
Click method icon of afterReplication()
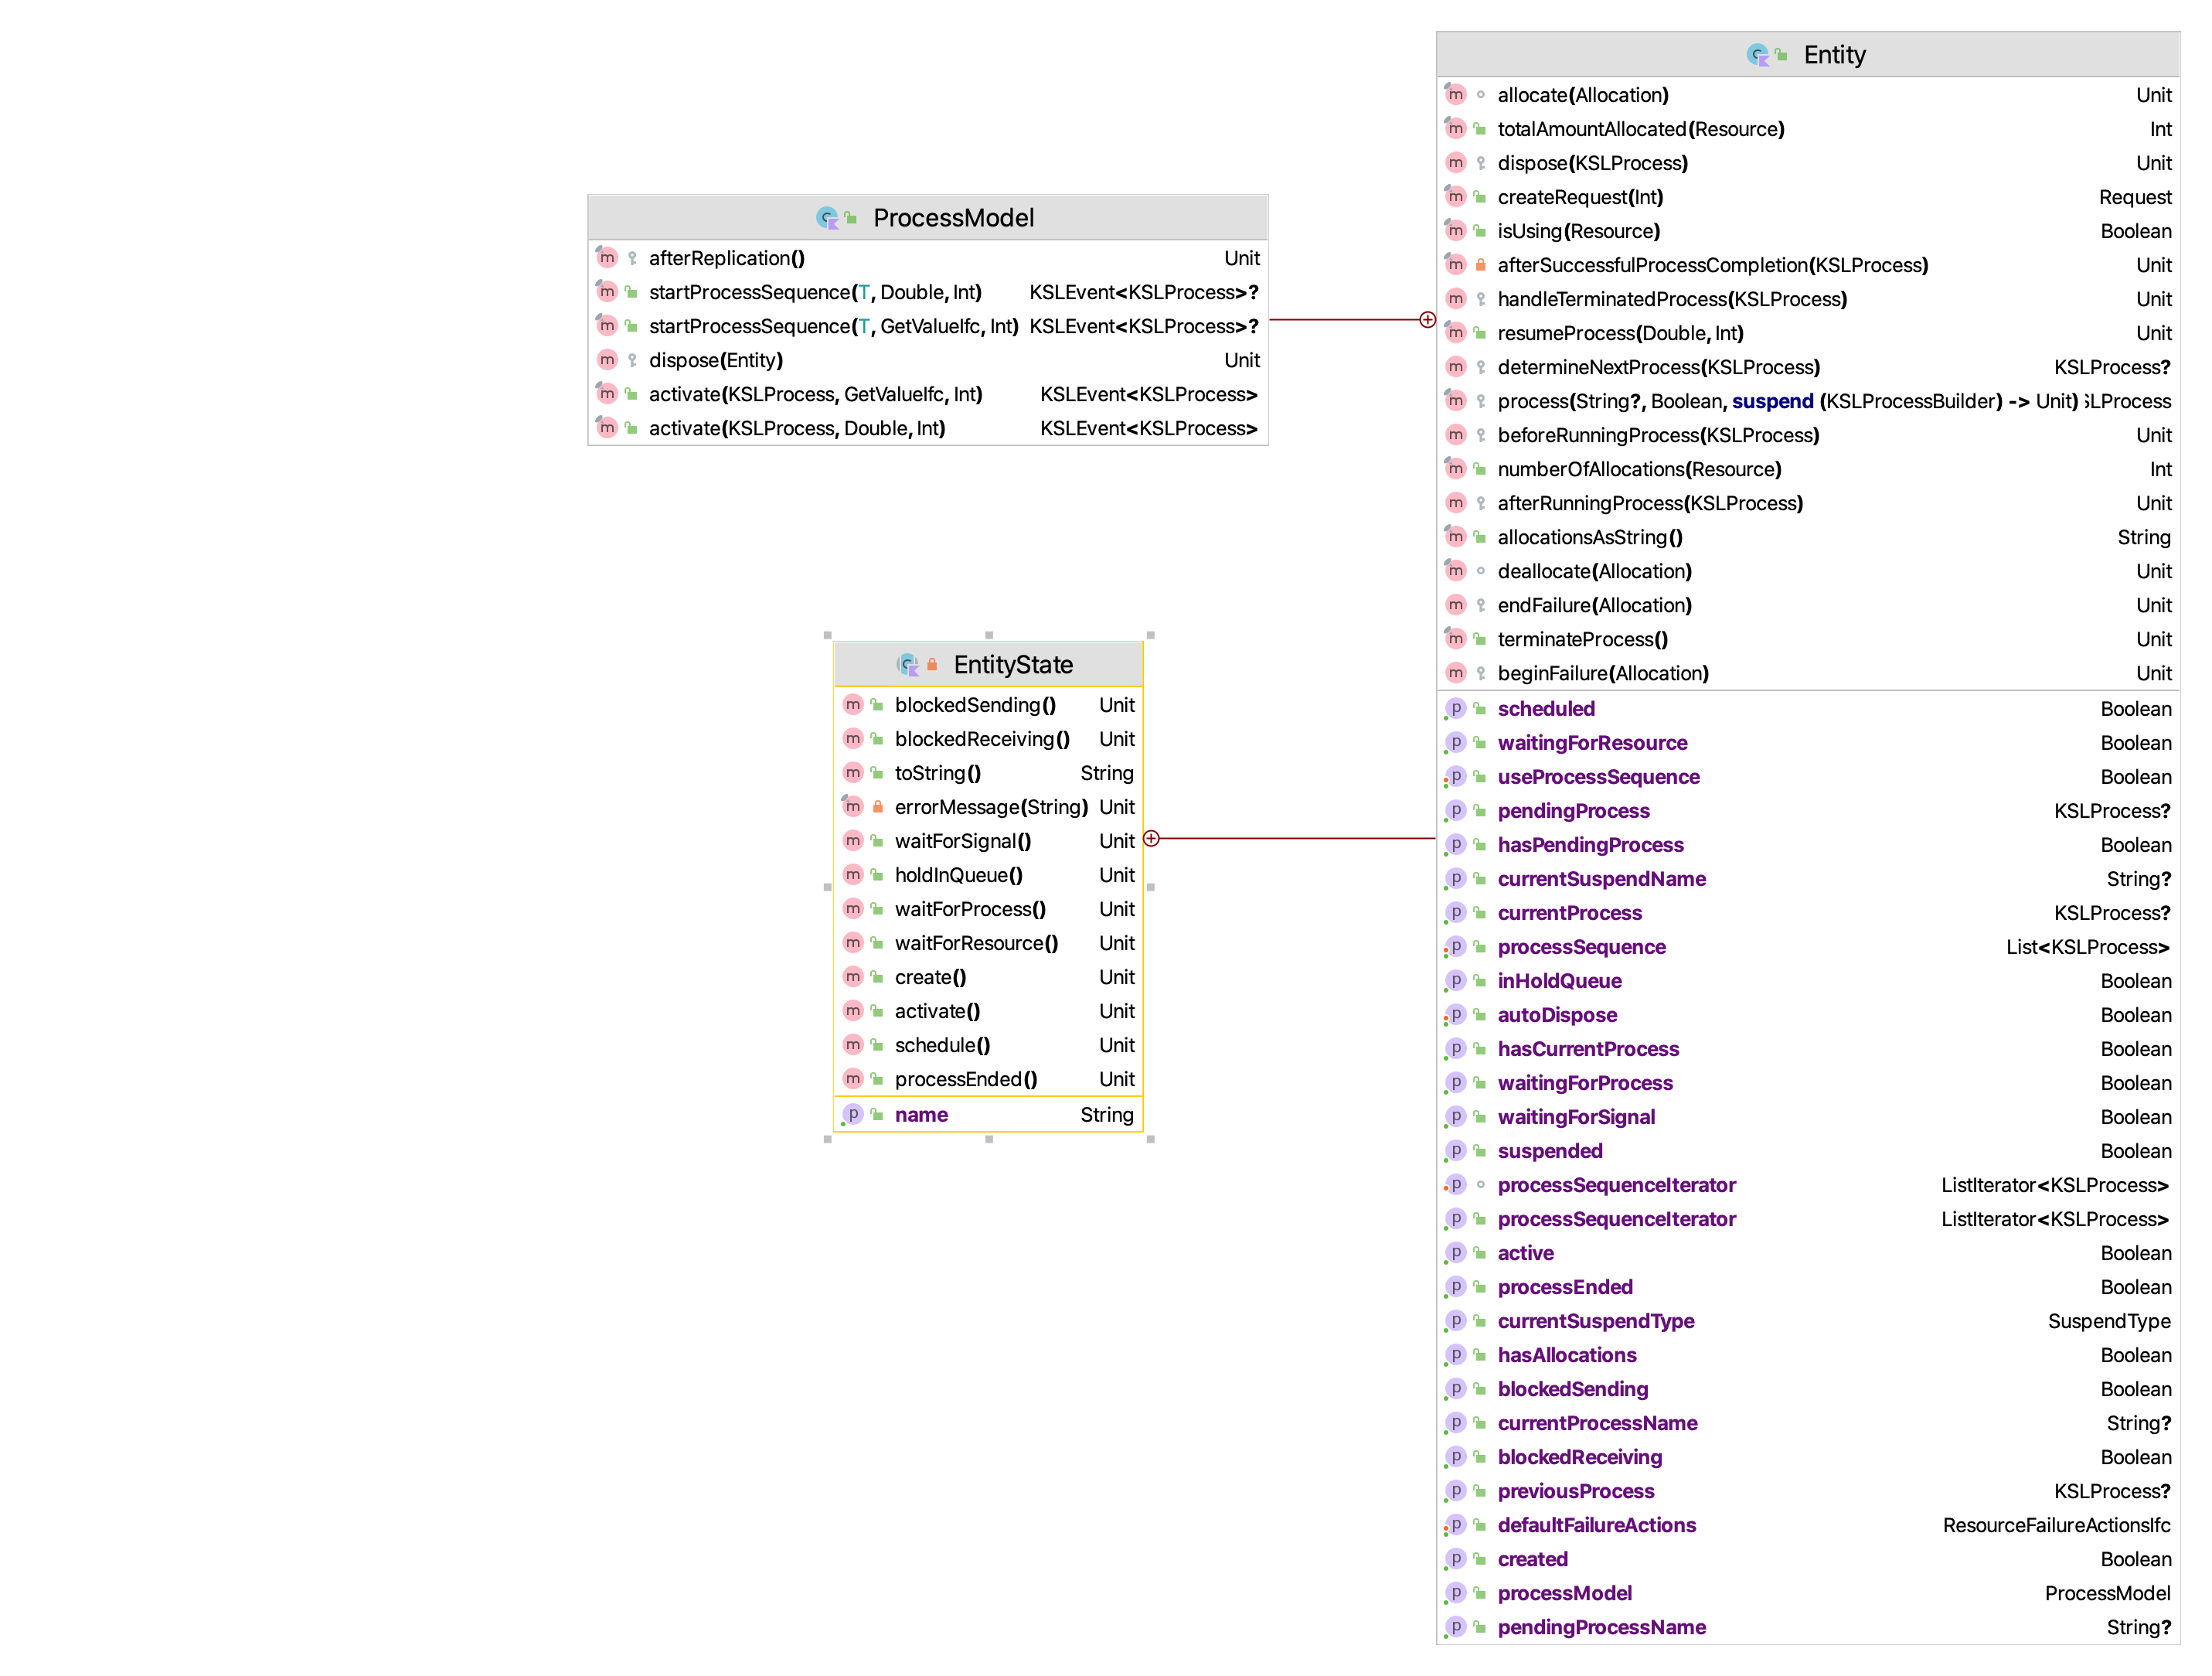(607, 258)
